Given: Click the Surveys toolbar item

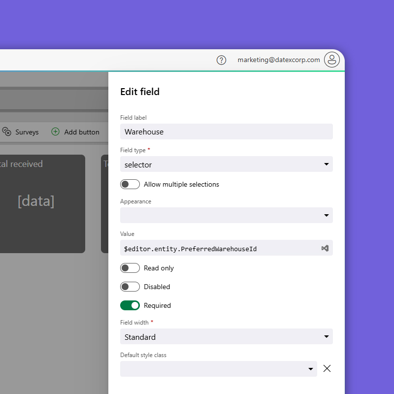Looking at the screenshot, I should point(27,132).
